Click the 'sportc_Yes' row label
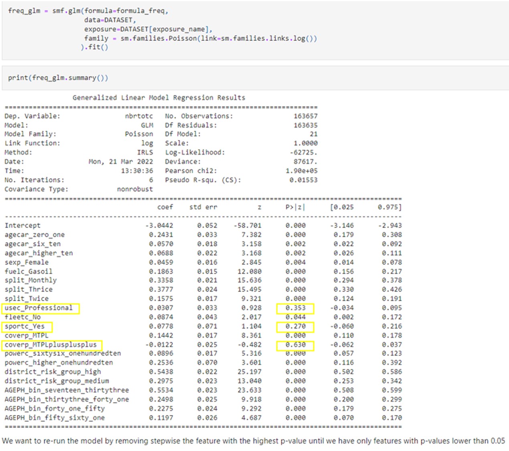 click(24, 326)
